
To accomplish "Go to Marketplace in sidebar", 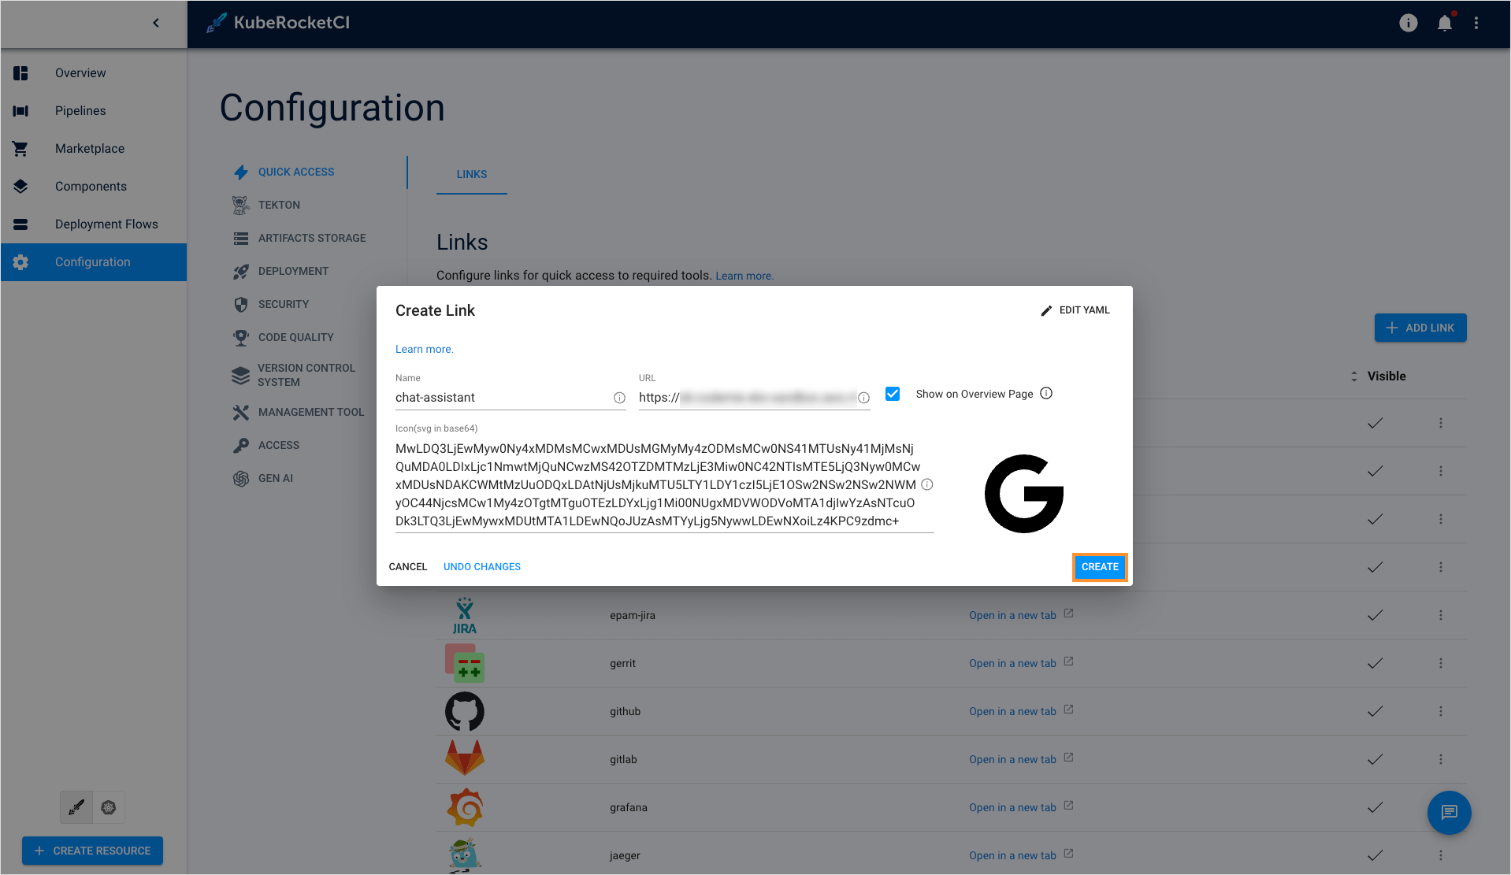I will [90, 149].
